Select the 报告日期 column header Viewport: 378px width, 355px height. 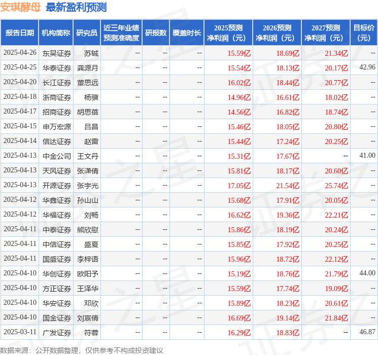(x=20, y=33)
